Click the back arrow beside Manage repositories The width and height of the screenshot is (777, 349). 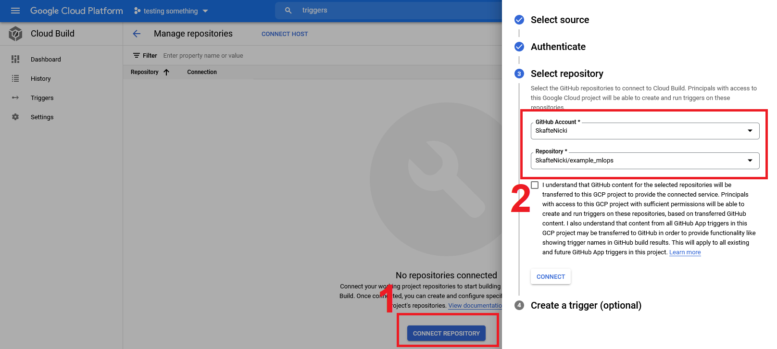(x=137, y=34)
